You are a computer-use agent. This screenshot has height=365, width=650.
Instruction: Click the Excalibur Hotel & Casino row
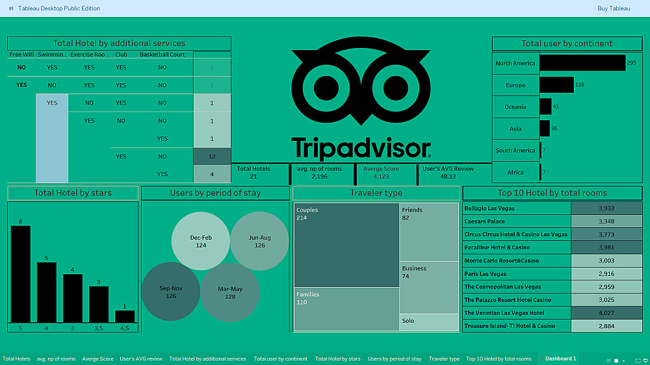tap(552, 247)
